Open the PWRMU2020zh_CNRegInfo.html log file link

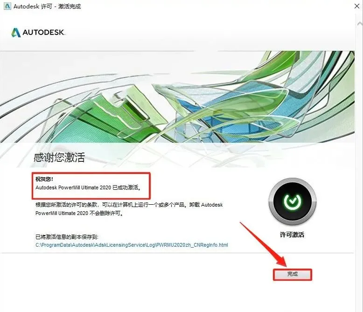click(x=132, y=245)
